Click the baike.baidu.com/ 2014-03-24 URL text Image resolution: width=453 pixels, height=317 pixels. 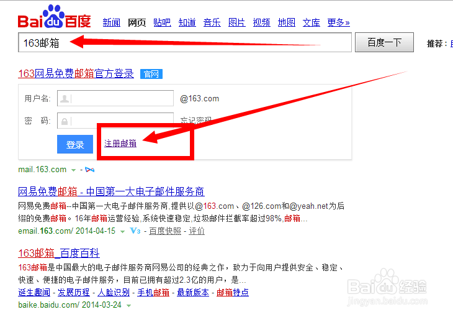70,305
